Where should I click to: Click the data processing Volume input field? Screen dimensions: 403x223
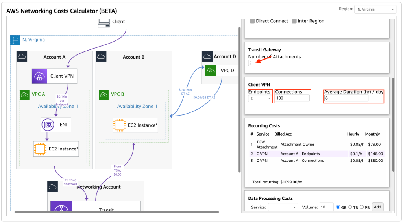[x=326, y=207]
